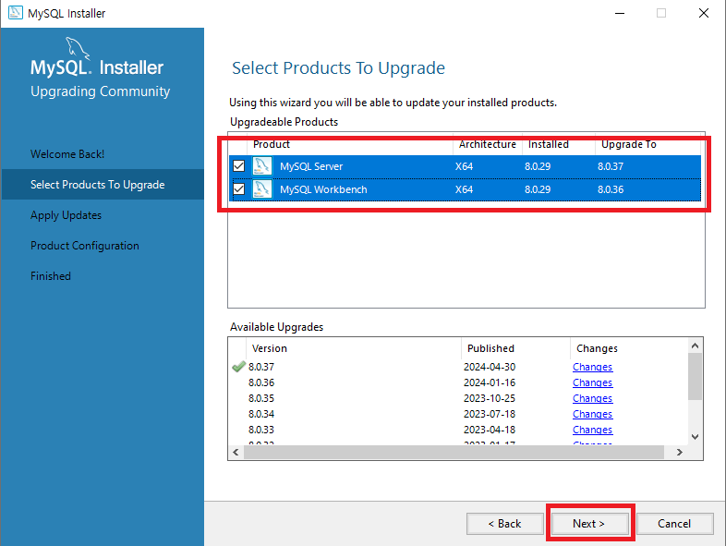Screen dimensions: 726x546
Task: Click the Next > button
Action: (x=589, y=524)
